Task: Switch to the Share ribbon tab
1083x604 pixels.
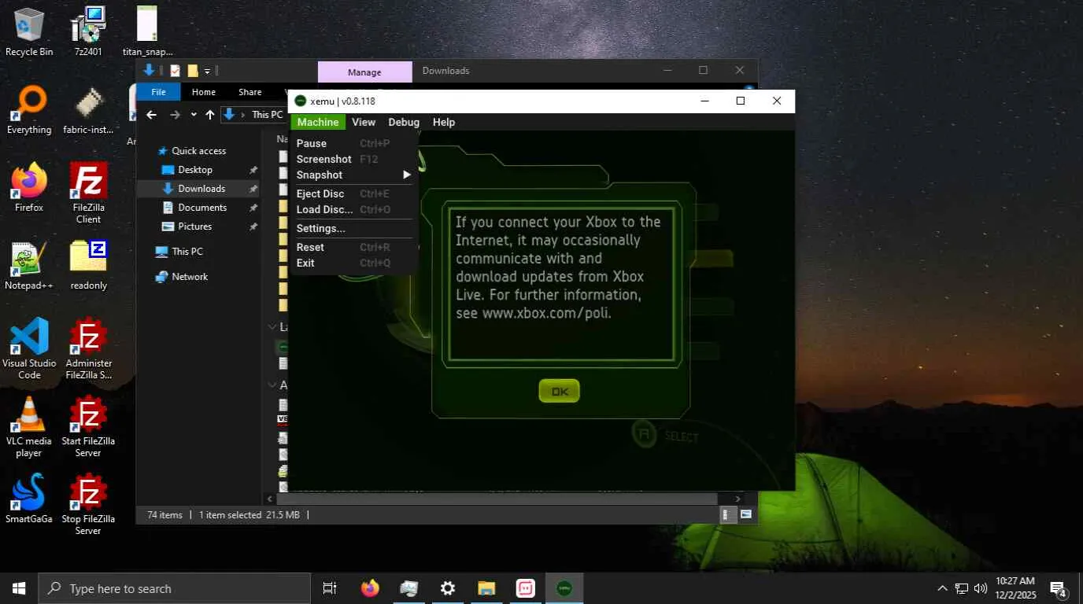Action: [x=250, y=92]
